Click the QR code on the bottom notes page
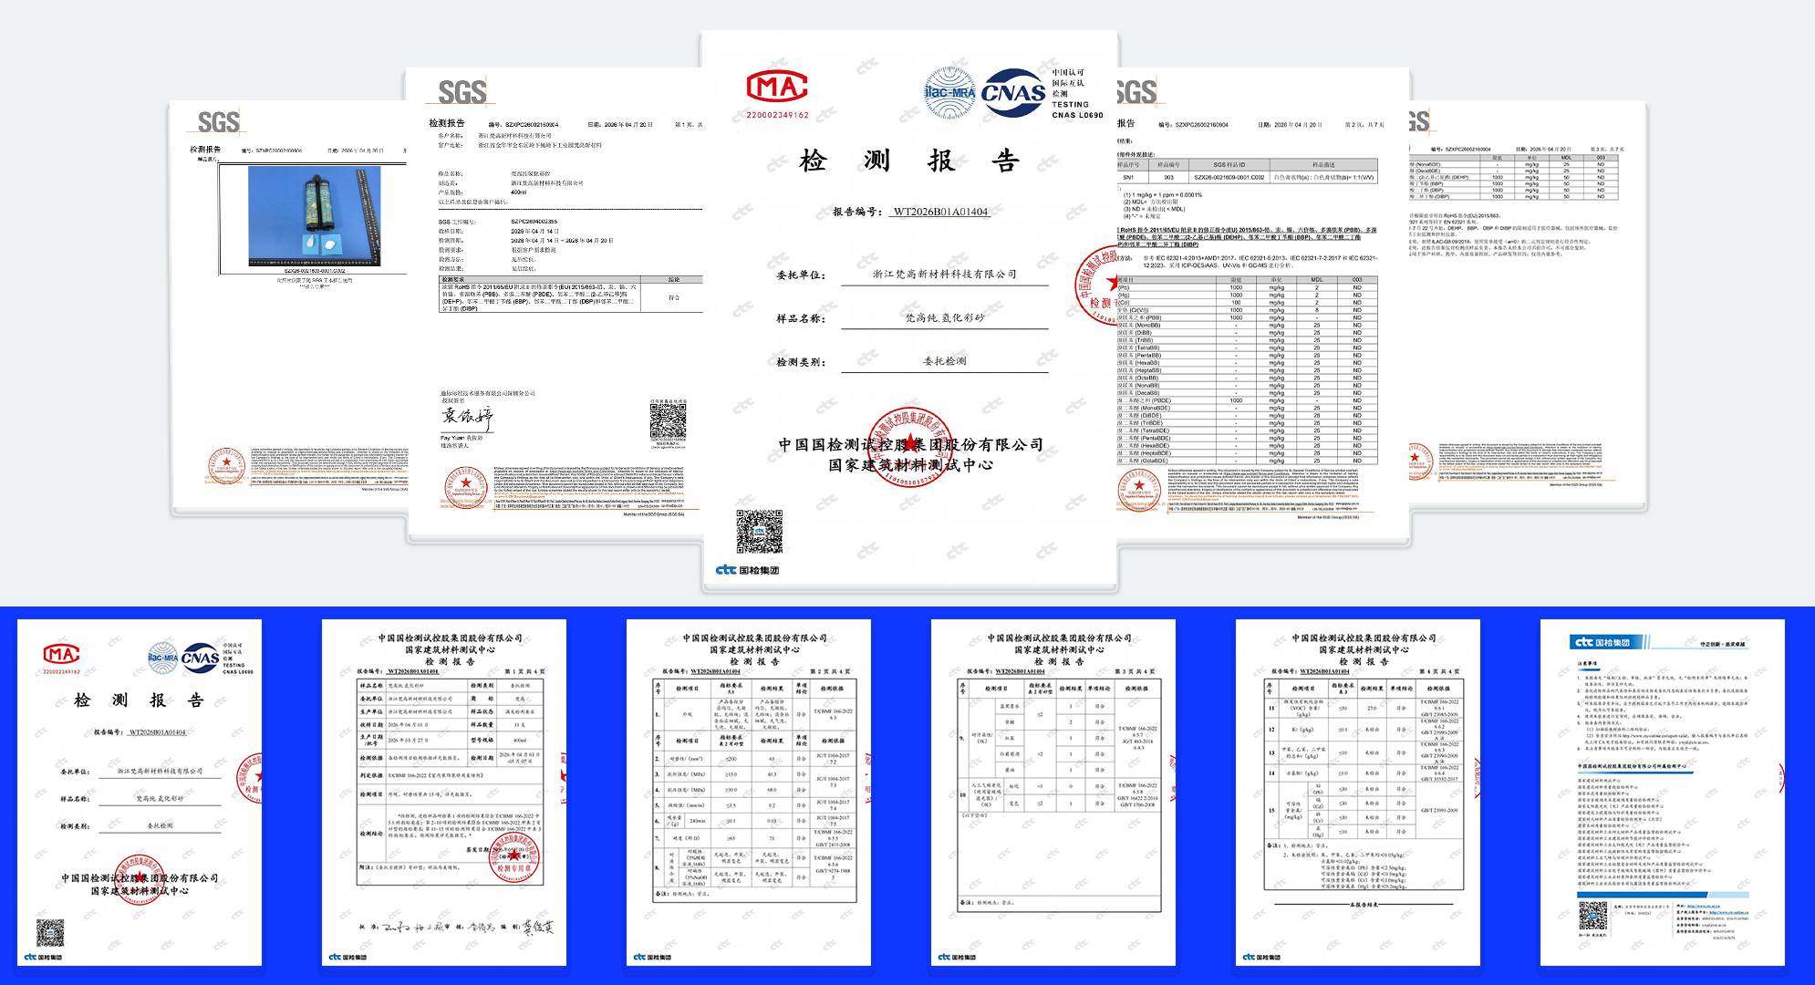 (x=1592, y=917)
